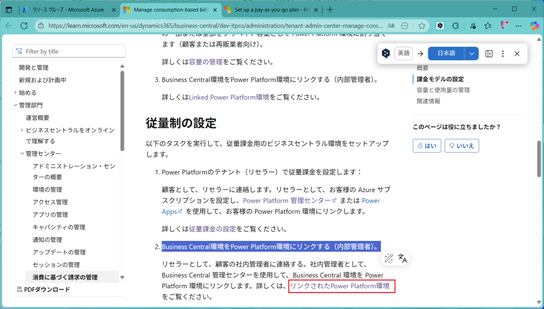Select 開発と管理 in sidebar

(33, 68)
